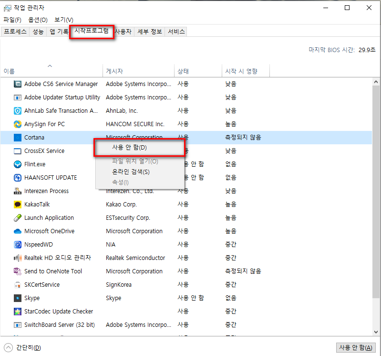
Task: Close the Task Manager window
Action: 369,8
